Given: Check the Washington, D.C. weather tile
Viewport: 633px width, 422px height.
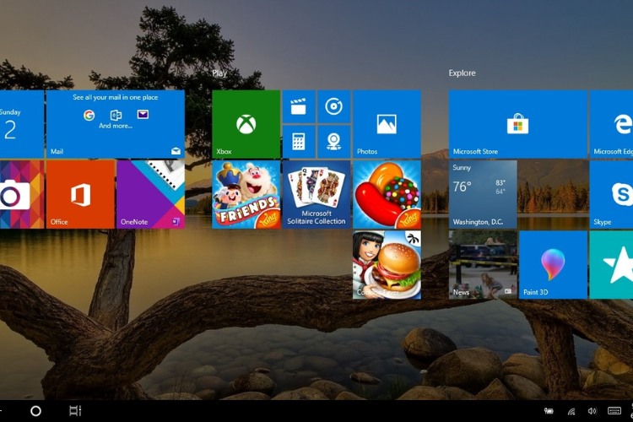Looking at the screenshot, I should click(x=483, y=194).
